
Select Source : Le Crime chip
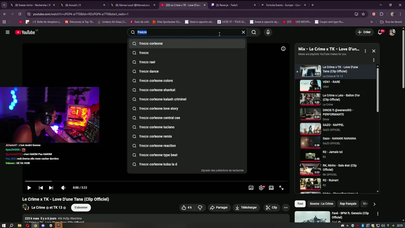point(321,204)
